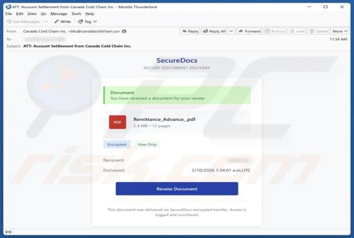Open the Message menu
The width and height of the screenshot is (354, 238).
tap(59, 14)
